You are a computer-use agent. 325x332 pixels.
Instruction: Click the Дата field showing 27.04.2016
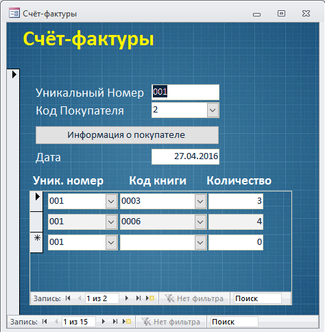click(185, 156)
